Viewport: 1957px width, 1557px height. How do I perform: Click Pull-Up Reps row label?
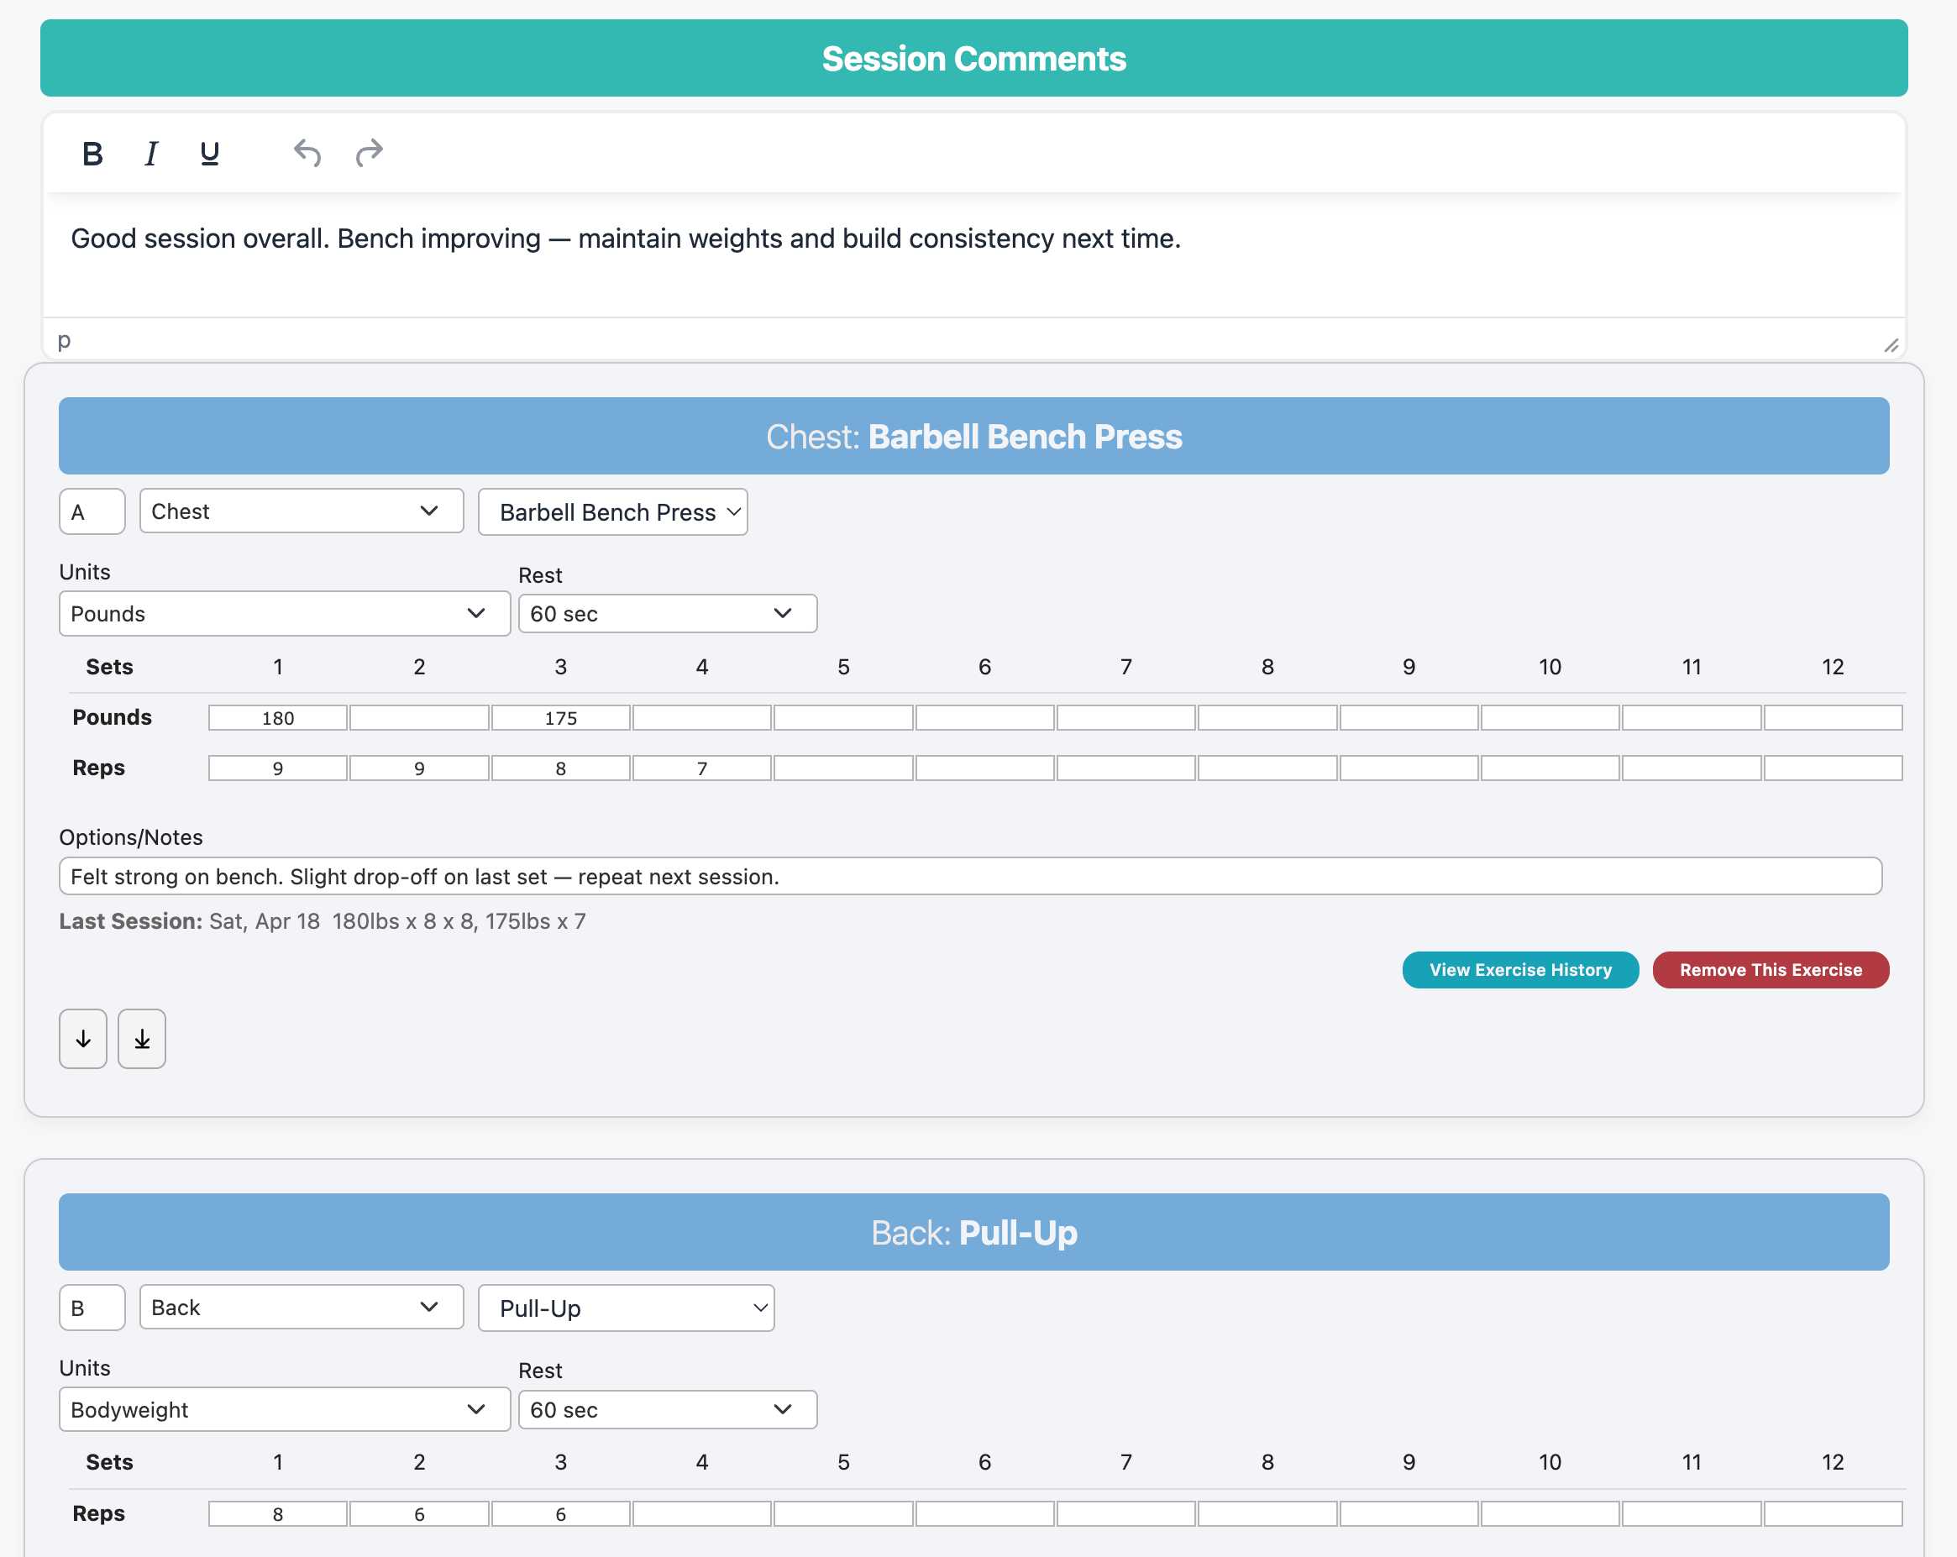coord(98,1513)
